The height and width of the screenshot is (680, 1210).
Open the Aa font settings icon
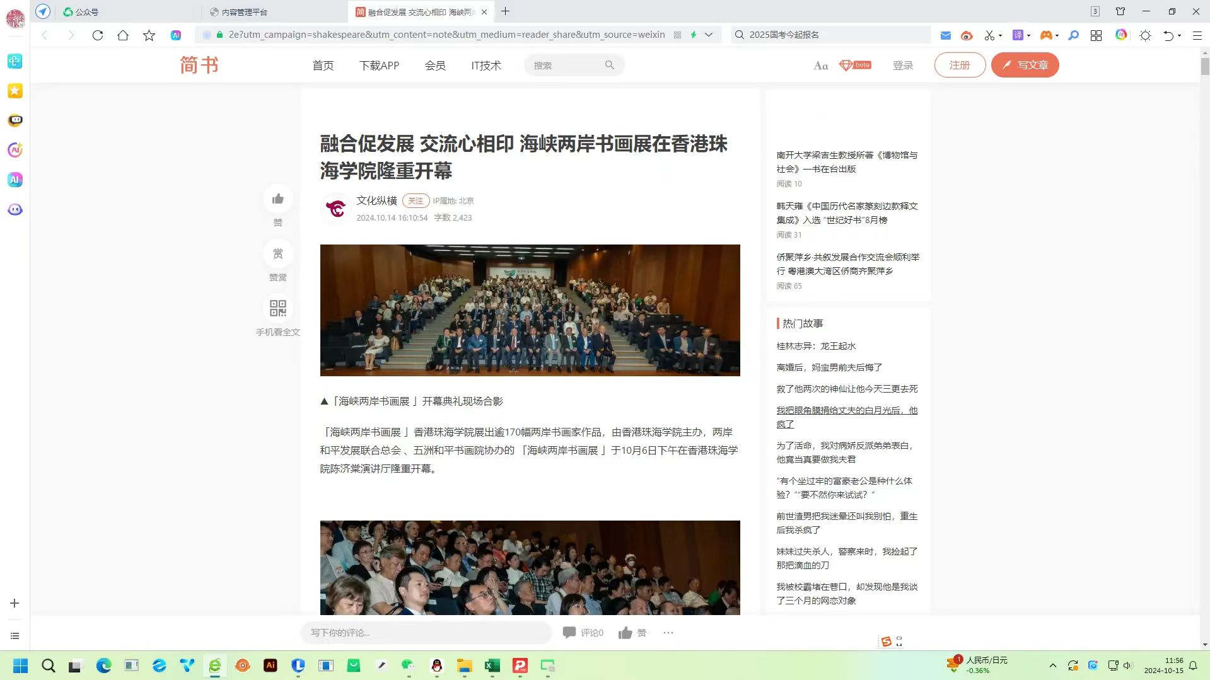pos(820,66)
